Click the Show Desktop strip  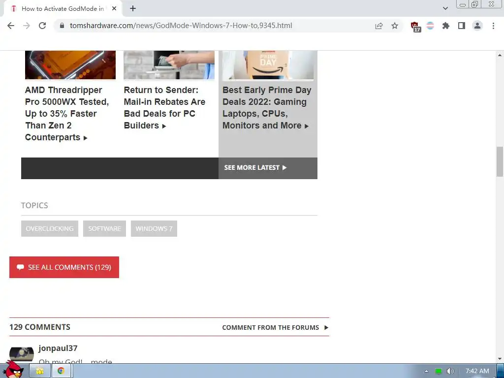tap(500, 371)
